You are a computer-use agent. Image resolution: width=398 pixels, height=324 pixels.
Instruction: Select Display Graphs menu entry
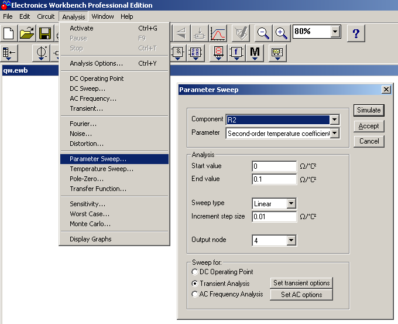[x=115, y=239]
